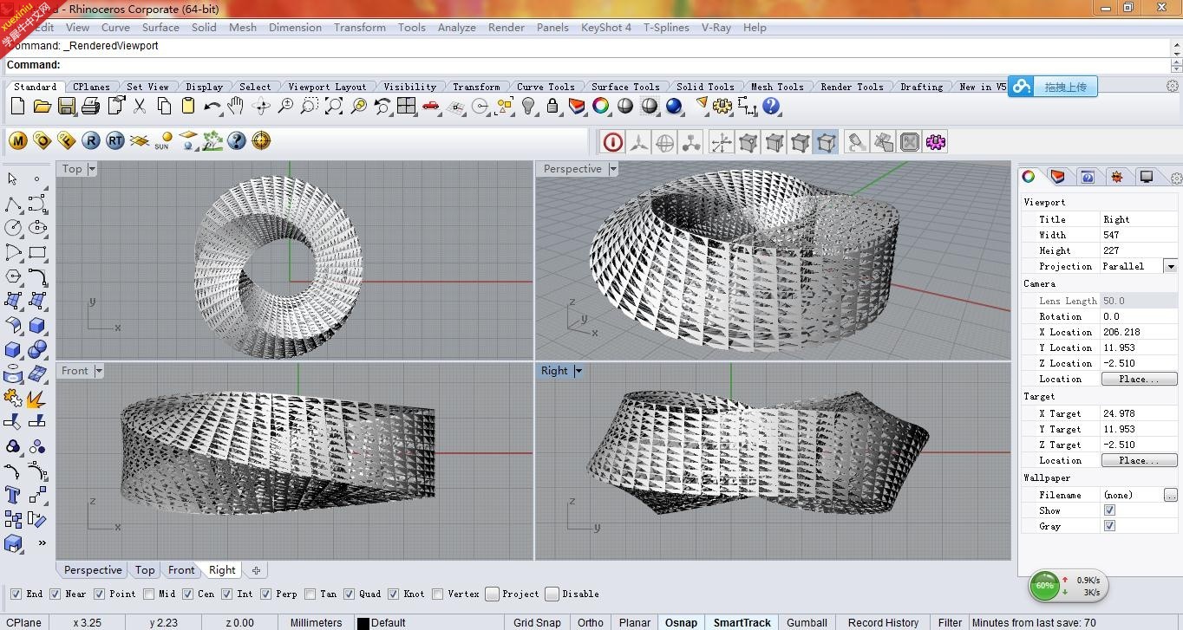1183x630 pixels.
Task: Open the Perspective viewport title dropdown arrow
Action: (x=613, y=169)
